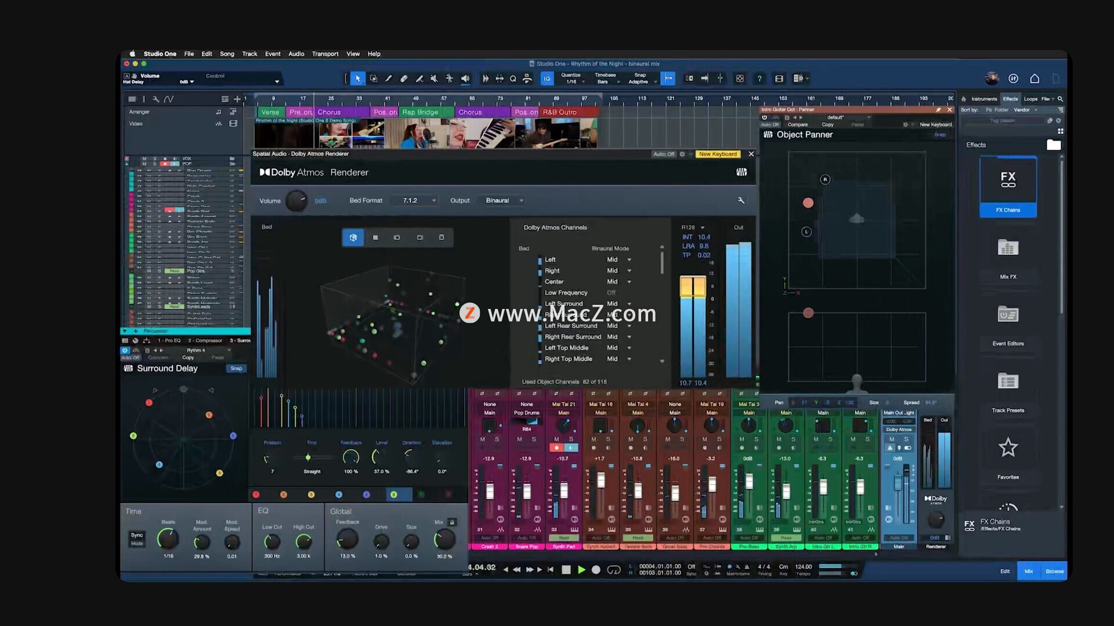Click Copy in Object Panner header

(827, 125)
